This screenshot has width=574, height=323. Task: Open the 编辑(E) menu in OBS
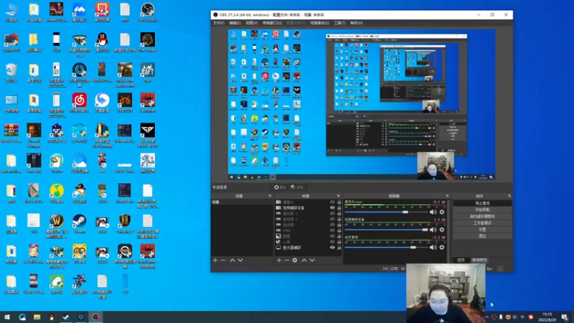pyautogui.click(x=235, y=23)
